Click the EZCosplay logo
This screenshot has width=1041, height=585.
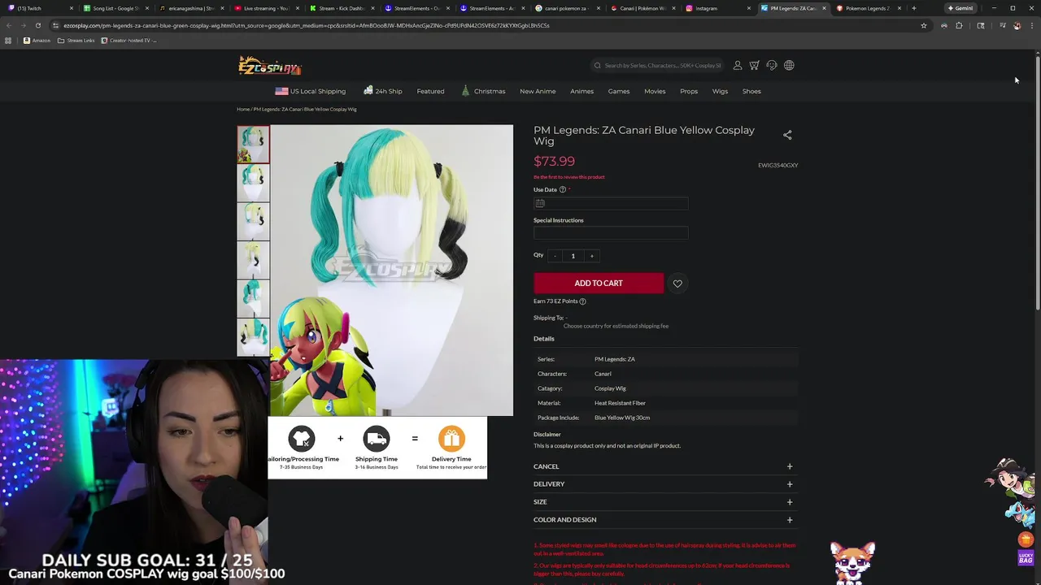point(269,66)
